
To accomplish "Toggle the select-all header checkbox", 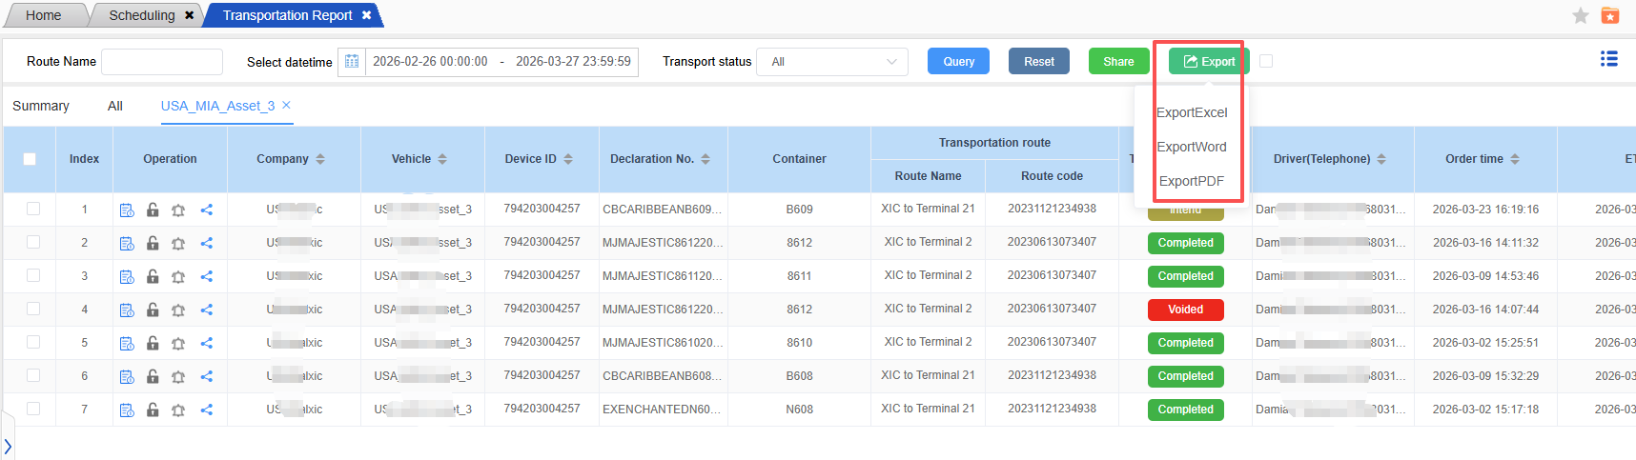I will (x=30, y=159).
